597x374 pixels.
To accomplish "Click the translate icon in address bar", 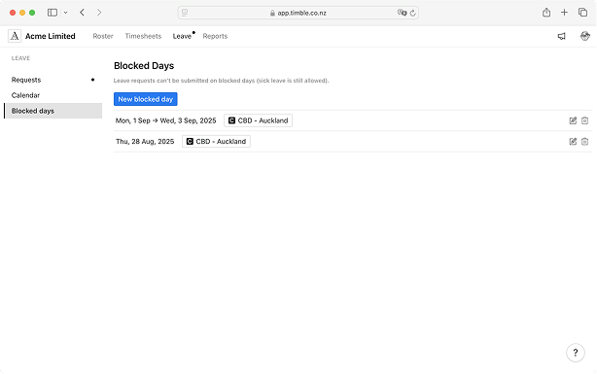I will coord(402,13).
